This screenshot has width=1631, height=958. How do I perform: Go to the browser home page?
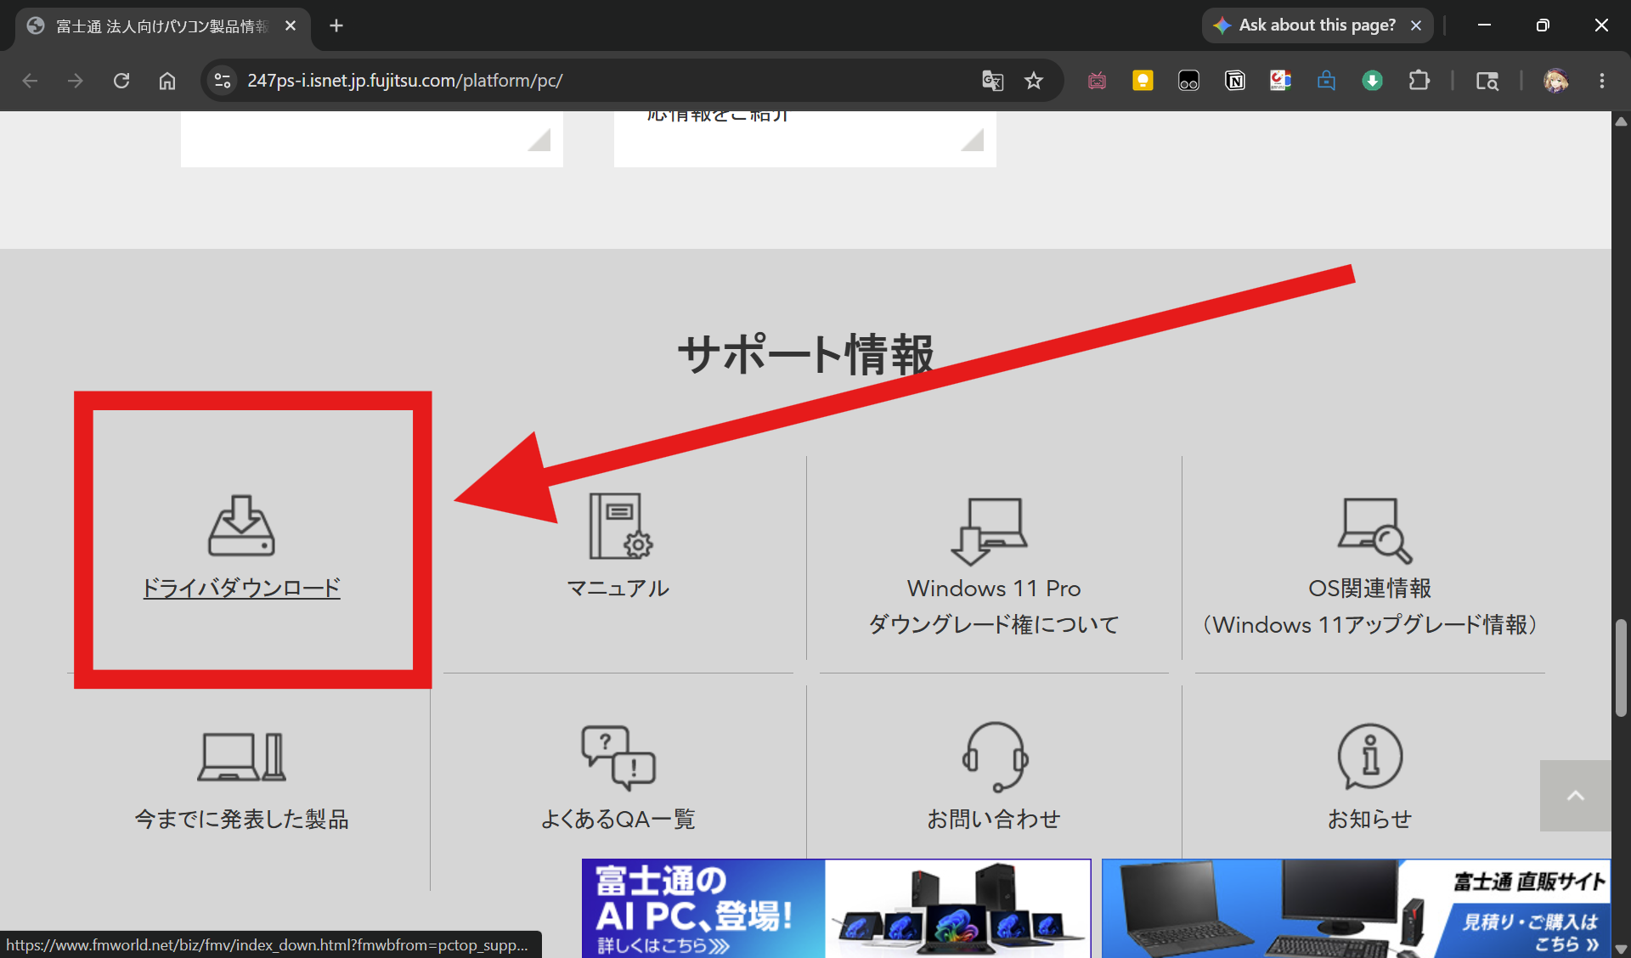(x=167, y=81)
